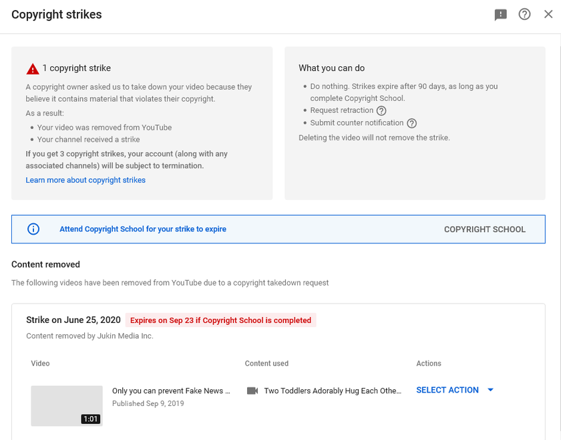Click the Actions column header
The height and width of the screenshot is (440, 561).
point(429,363)
